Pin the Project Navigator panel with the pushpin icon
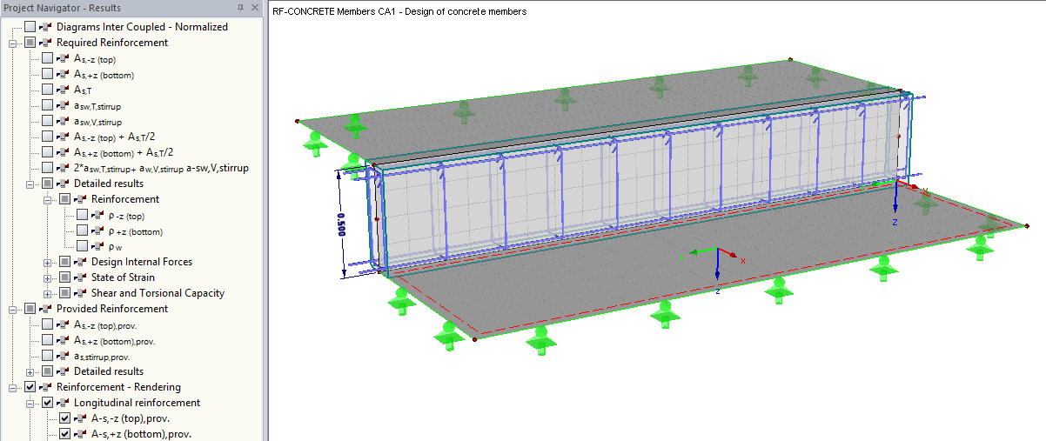Screen dimensions: 1046x441 tap(240, 7)
